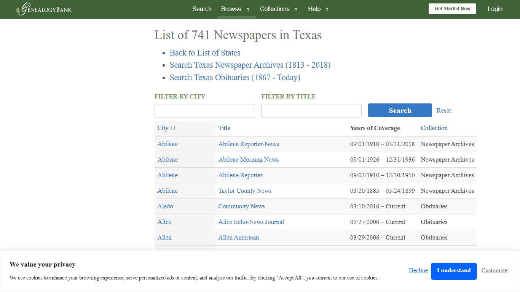
Task: Open the Abilene Reporter-News page
Action: coord(248,144)
